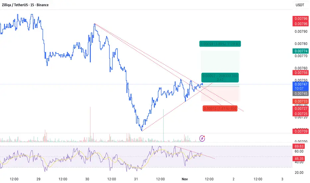Click the blue last-price dot on chart line
Screen dimensions: 310x183
coord(202,84)
